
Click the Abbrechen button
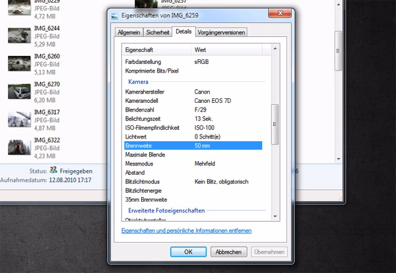[228, 252]
